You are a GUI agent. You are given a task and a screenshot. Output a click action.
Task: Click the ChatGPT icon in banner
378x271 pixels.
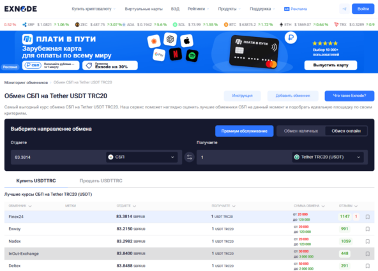[170, 39]
